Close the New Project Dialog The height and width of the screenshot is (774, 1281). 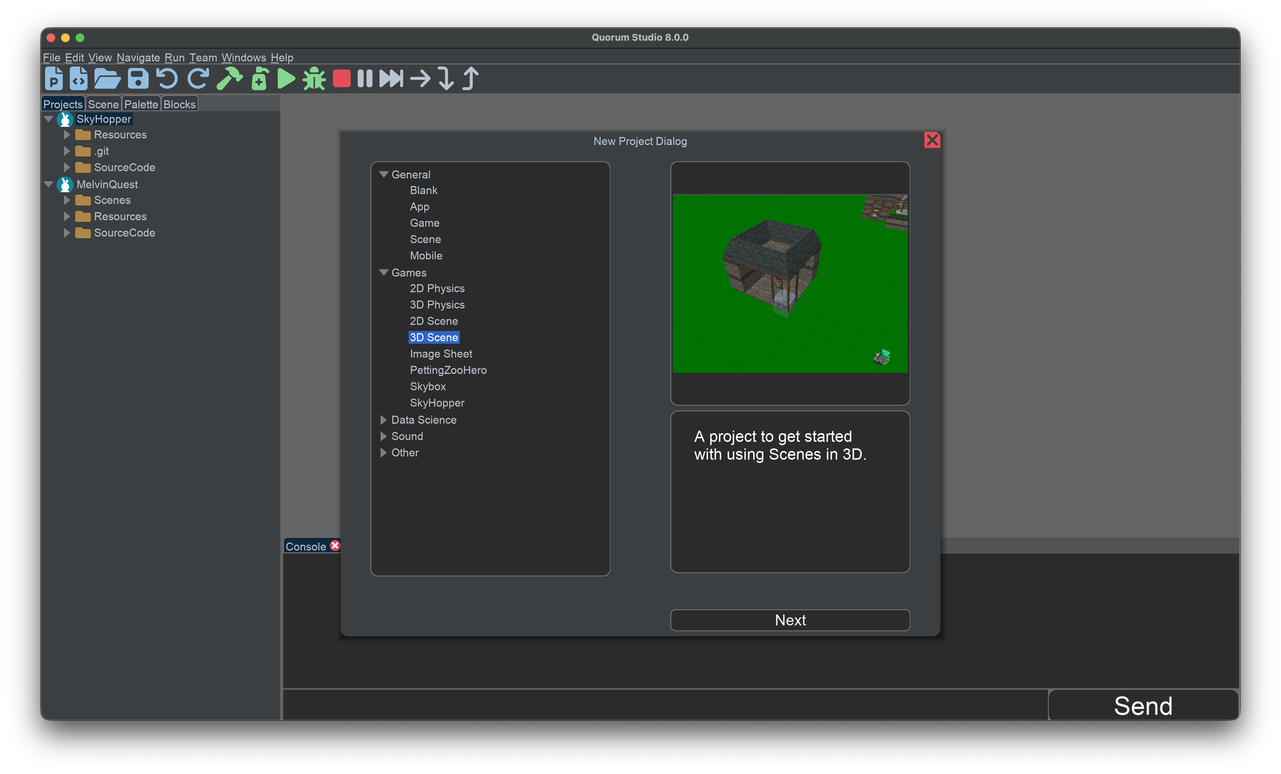click(932, 140)
